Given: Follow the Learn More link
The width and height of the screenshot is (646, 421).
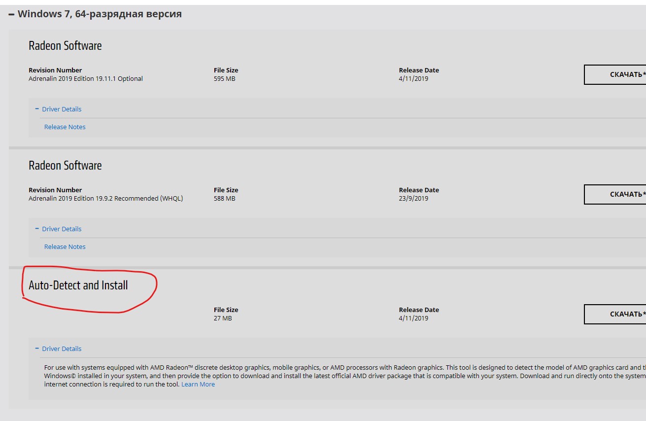Looking at the screenshot, I should click(198, 384).
